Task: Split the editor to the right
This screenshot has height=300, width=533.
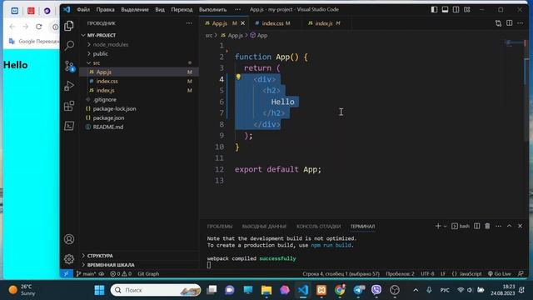Action: [x=509, y=23]
